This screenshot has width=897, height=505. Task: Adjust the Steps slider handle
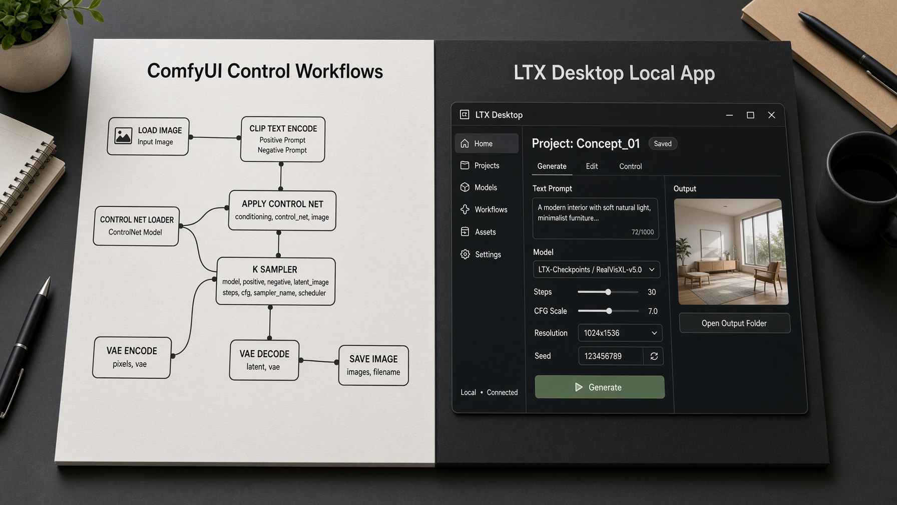tap(608, 292)
